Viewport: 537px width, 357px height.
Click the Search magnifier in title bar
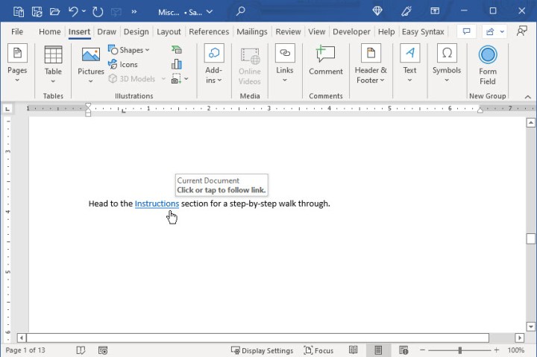pos(240,11)
